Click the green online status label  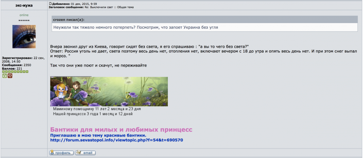(x=24, y=15)
